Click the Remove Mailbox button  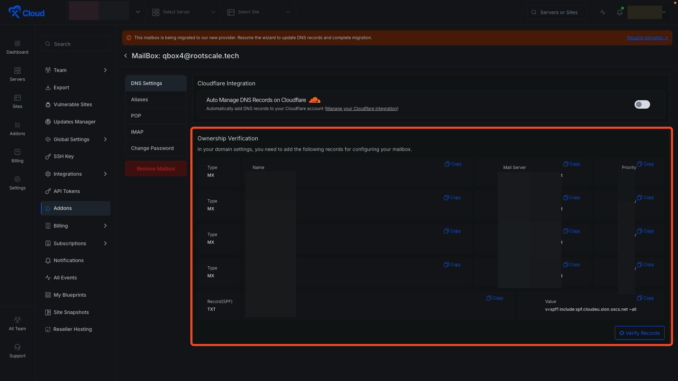click(x=156, y=169)
